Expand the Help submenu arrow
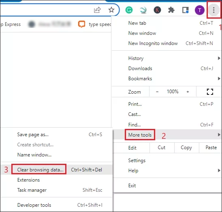 [x=219, y=171]
